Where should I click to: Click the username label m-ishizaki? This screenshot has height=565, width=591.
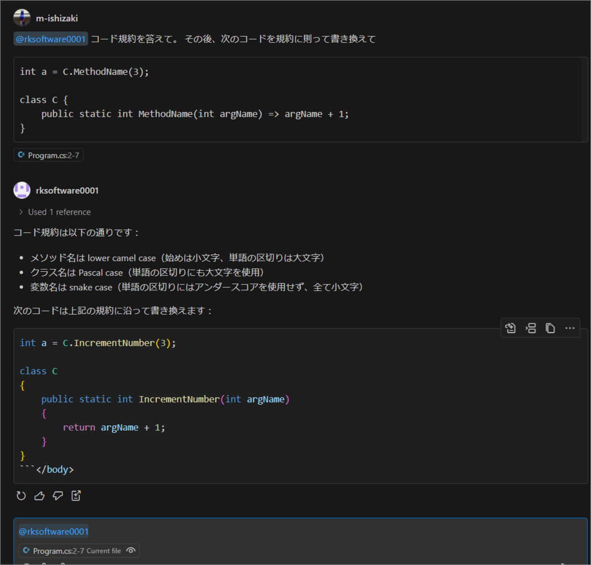(57, 17)
